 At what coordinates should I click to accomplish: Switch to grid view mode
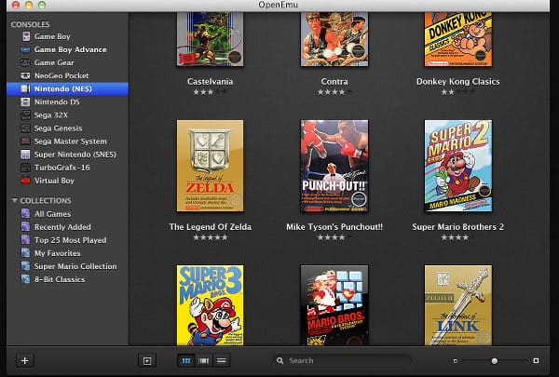186,361
